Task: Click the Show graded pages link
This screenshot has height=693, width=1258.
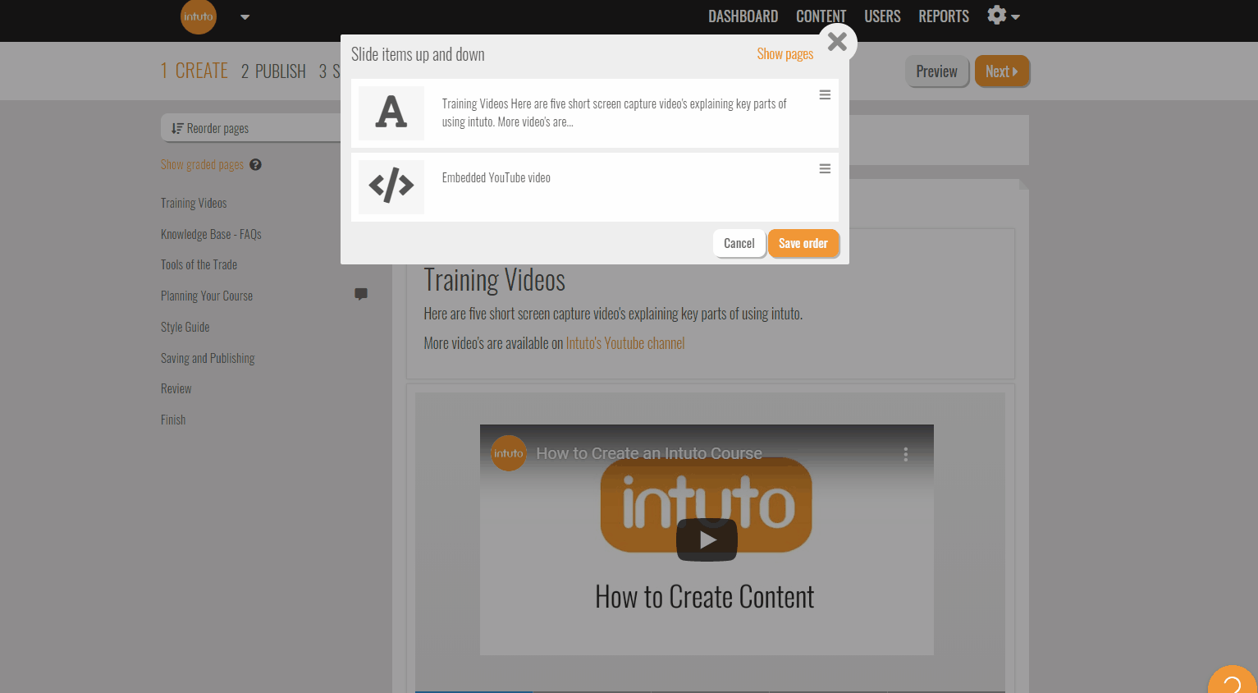Action: (202, 164)
